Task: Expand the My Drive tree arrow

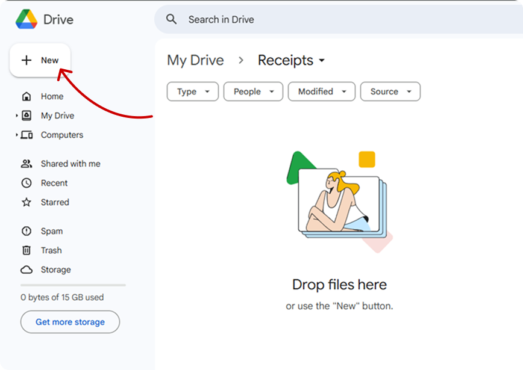Action: 17,116
